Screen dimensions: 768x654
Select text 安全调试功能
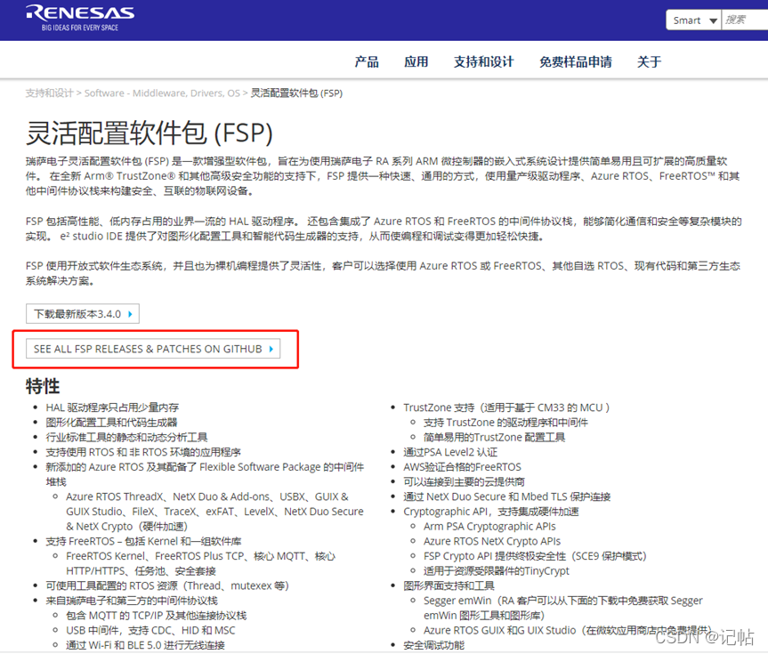(x=433, y=645)
